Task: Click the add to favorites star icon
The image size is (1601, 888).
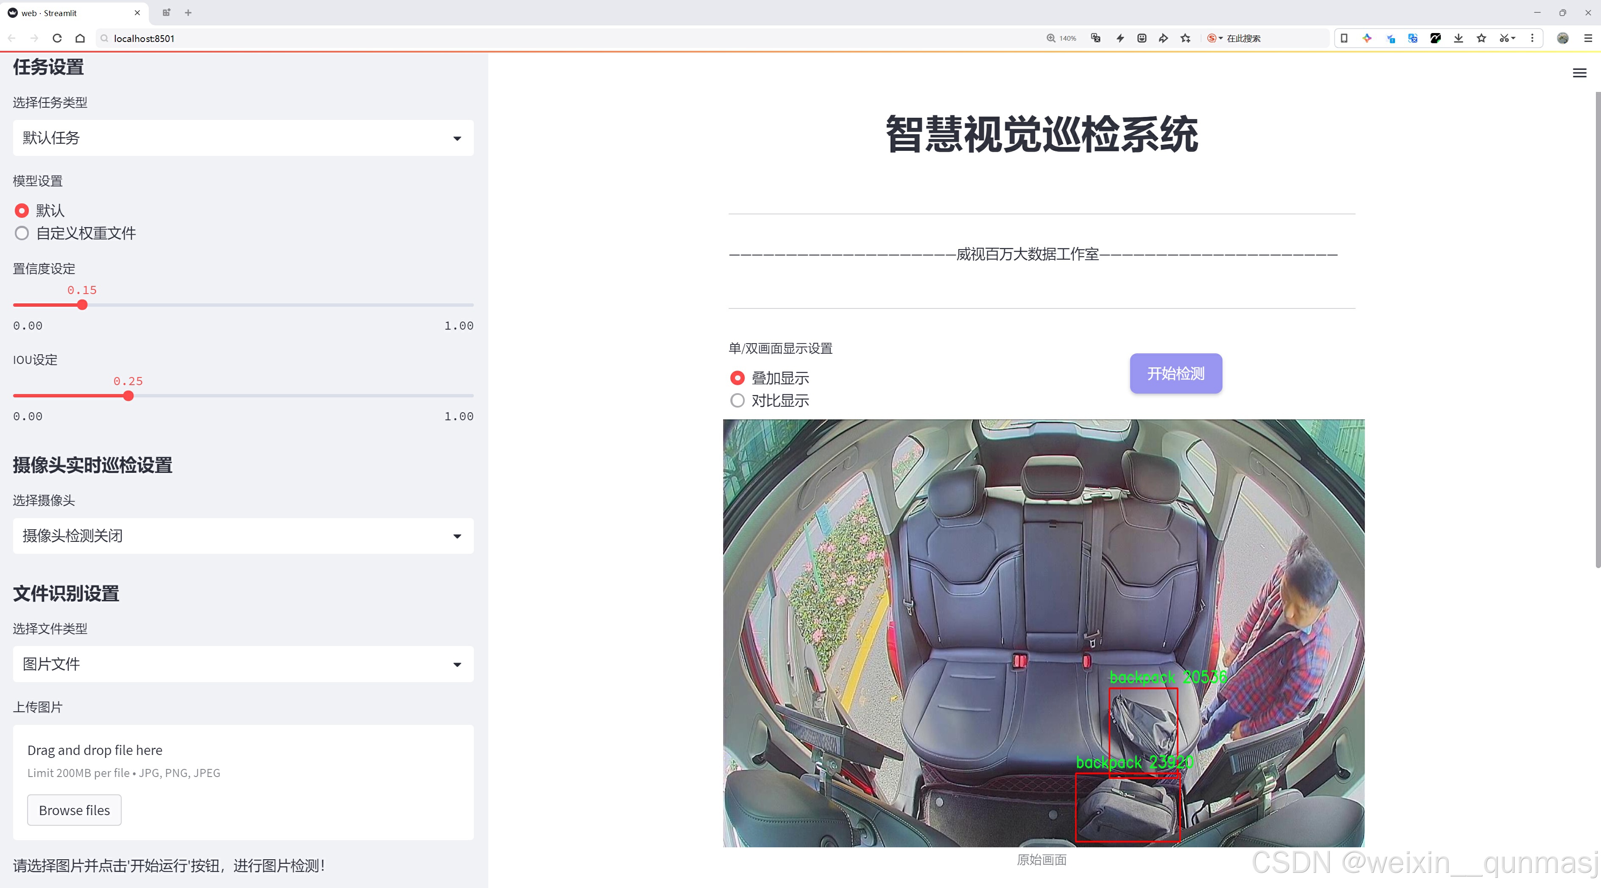Action: pos(1186,38)
